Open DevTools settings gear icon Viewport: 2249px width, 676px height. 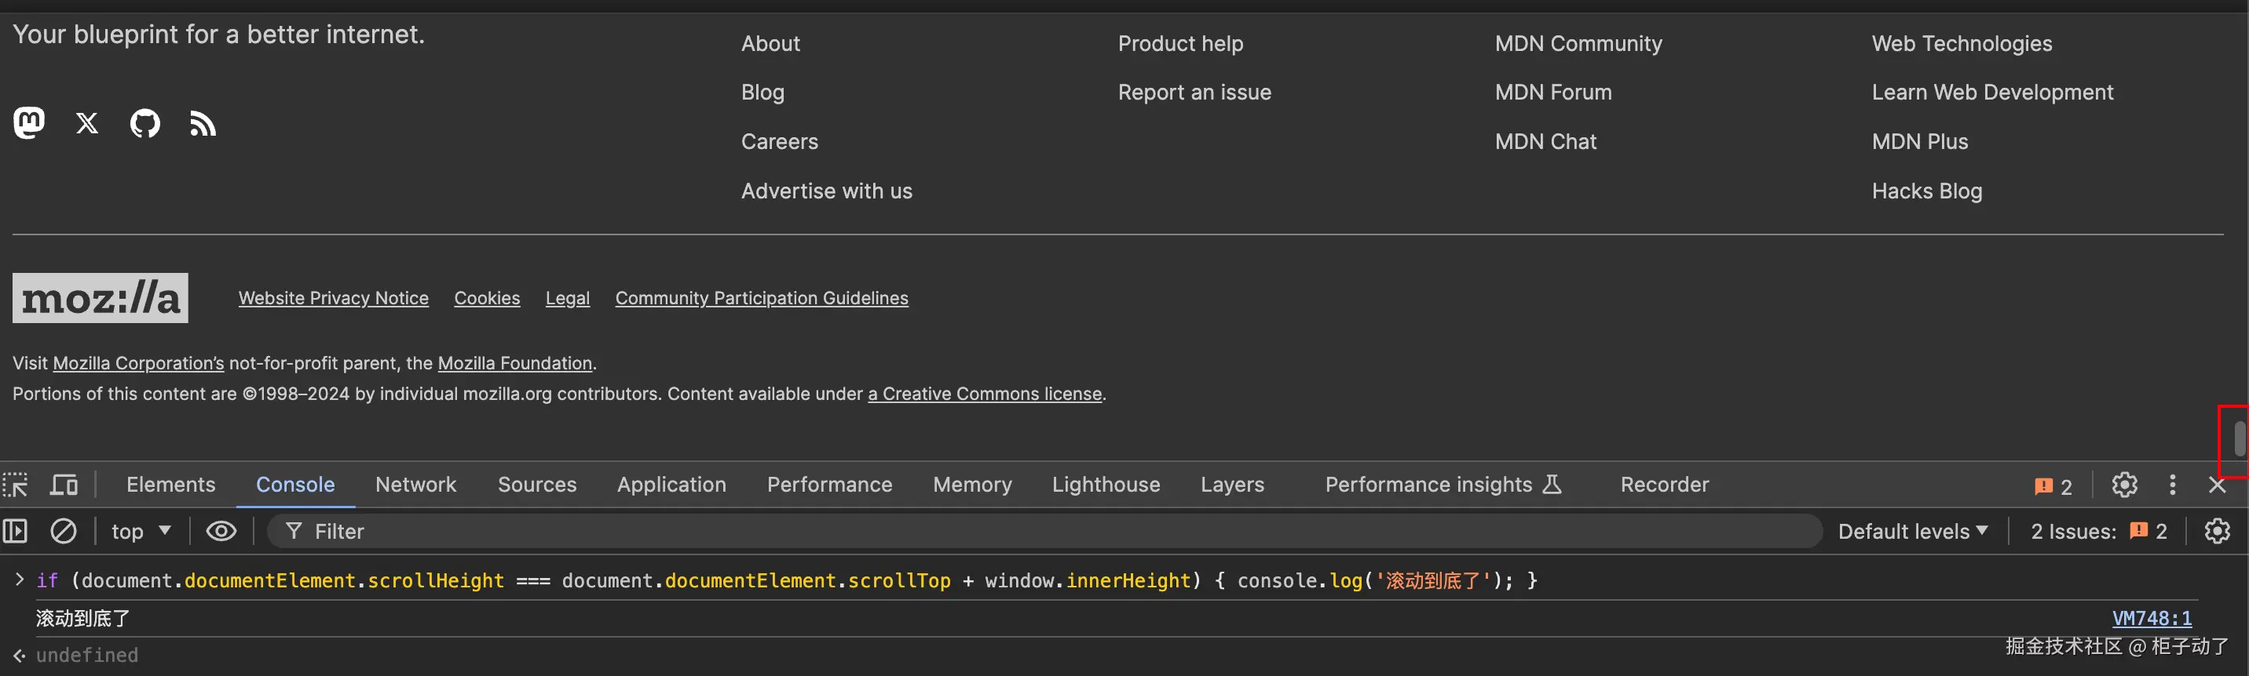click(2124, 485)
